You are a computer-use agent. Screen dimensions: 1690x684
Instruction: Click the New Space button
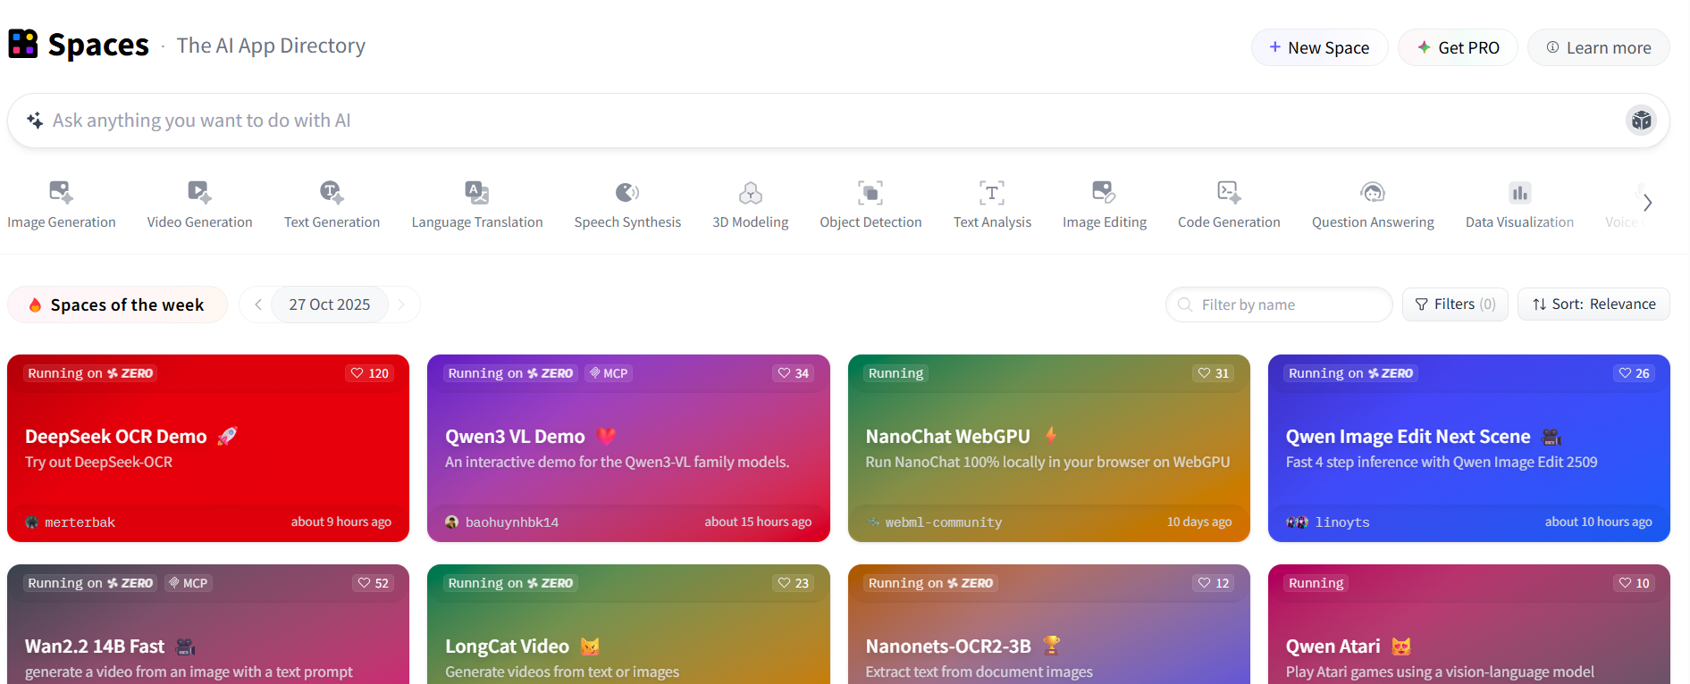point(1319,47)
